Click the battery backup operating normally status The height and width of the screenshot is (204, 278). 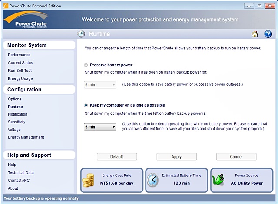tap(41, 198)
